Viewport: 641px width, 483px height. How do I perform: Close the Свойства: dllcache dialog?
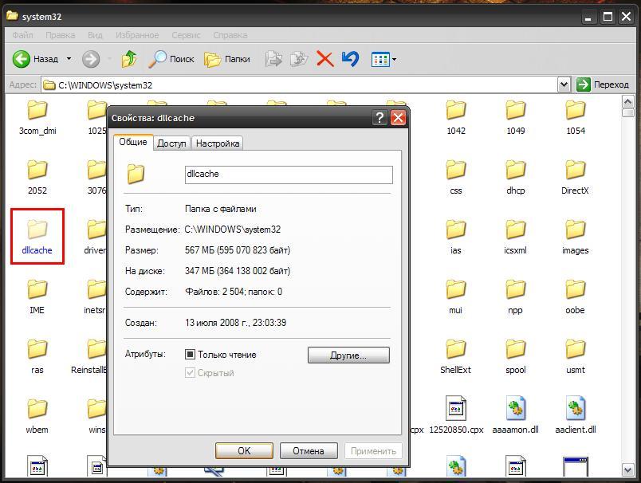pos(398,118)
